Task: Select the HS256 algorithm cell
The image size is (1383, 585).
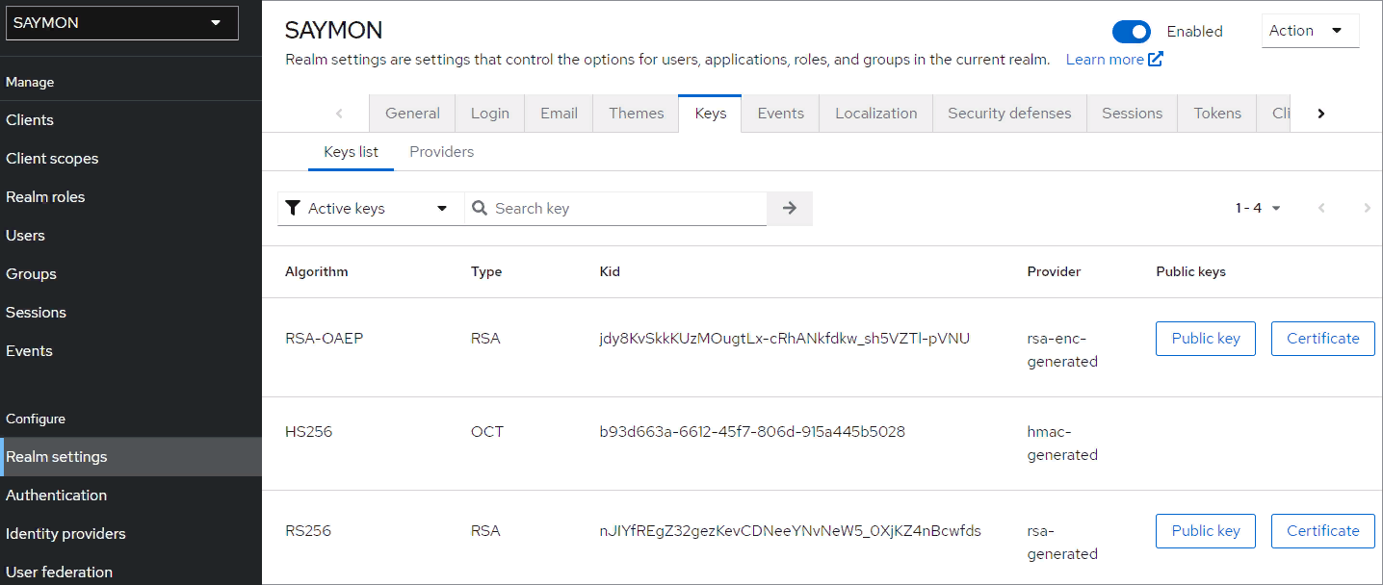Action: [x=308, y=432]
